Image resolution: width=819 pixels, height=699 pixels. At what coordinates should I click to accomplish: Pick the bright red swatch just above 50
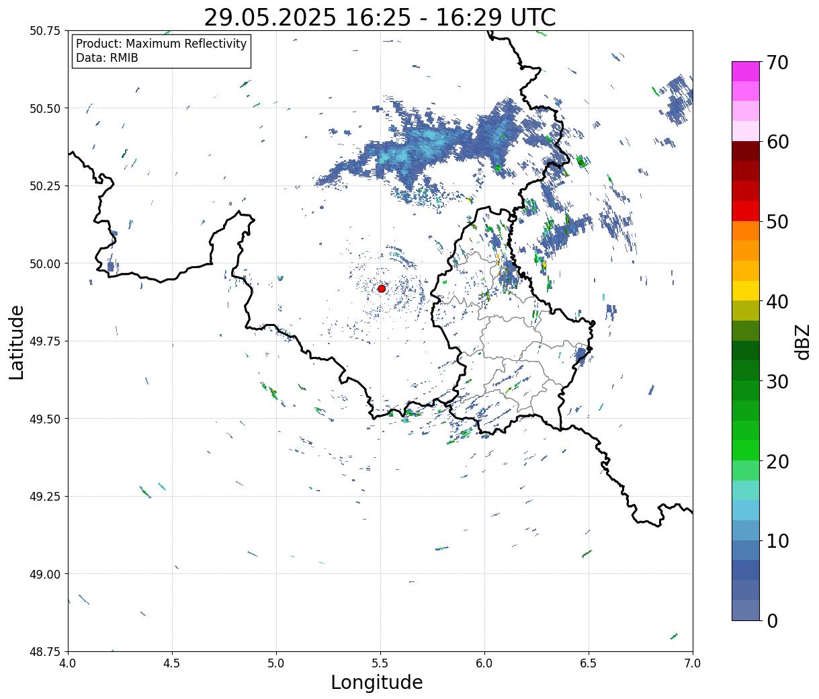pos(746,211)
